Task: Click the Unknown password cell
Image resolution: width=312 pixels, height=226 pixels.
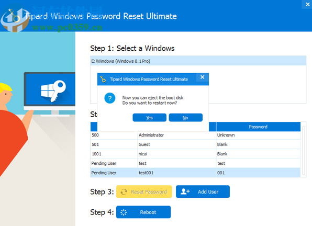Action: tap(258, 135)
